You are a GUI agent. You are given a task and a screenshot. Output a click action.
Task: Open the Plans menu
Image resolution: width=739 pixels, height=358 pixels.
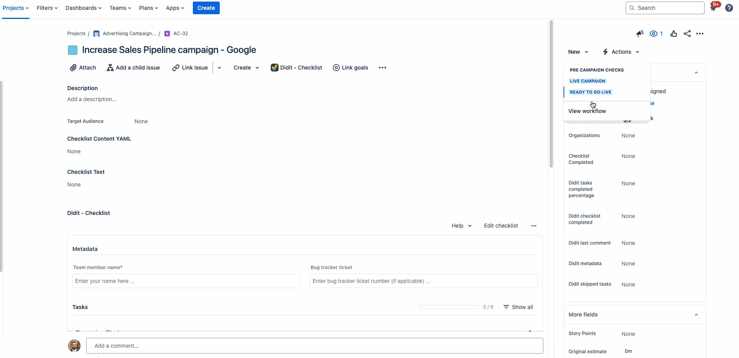[149, 8]
